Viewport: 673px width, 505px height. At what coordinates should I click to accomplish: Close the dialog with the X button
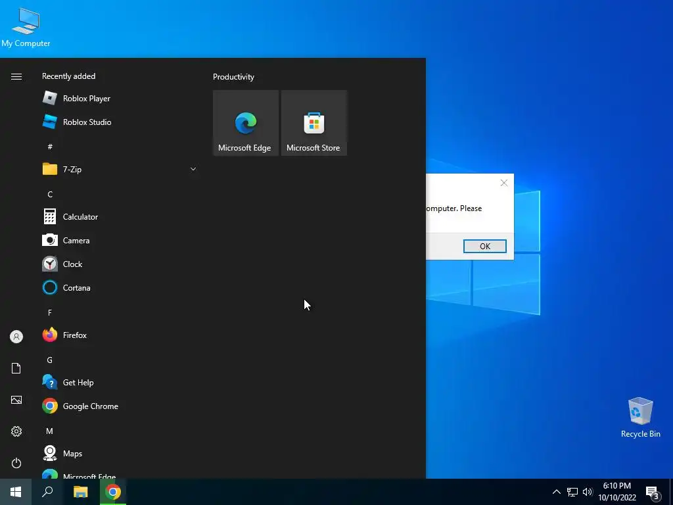[x=504, y=183]
